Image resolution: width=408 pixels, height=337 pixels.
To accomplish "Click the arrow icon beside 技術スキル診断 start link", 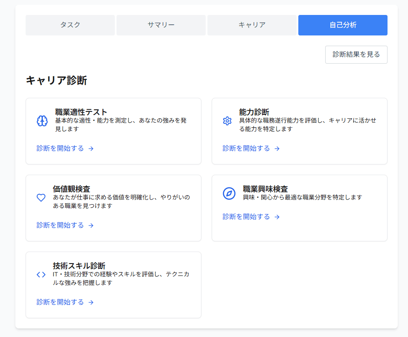I will 91,302.
